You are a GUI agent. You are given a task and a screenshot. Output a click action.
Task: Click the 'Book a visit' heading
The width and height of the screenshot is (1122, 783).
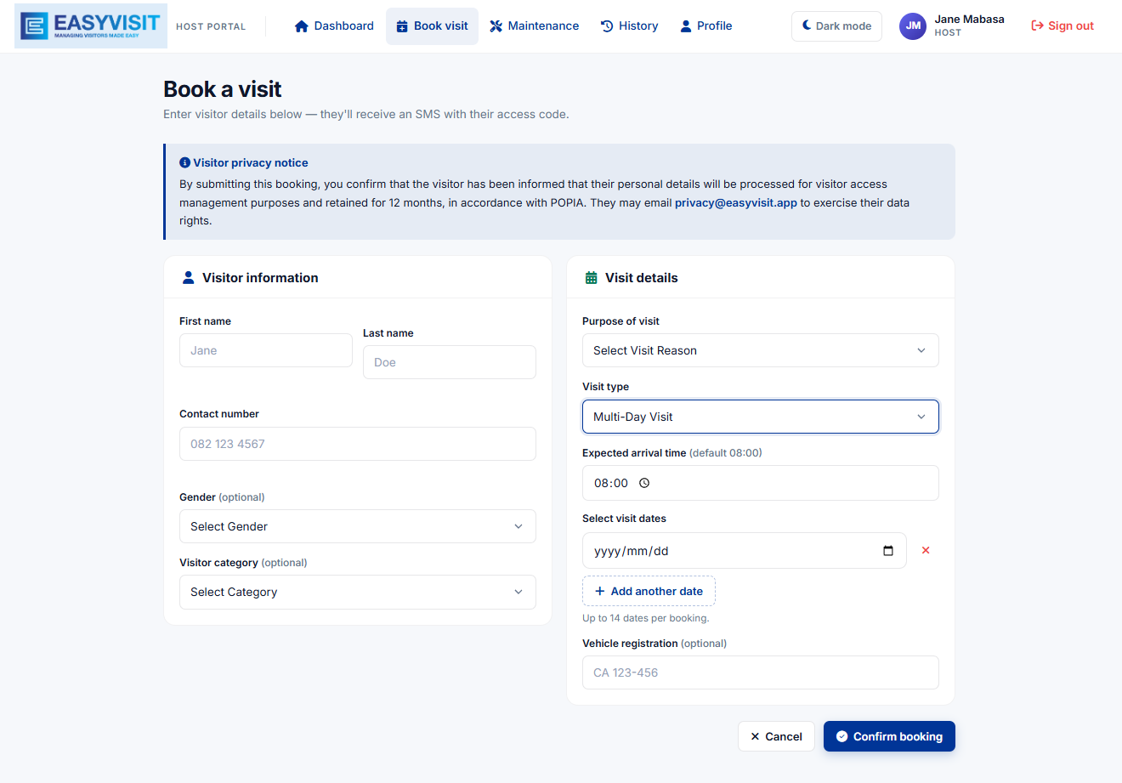[x=223, y=89]
